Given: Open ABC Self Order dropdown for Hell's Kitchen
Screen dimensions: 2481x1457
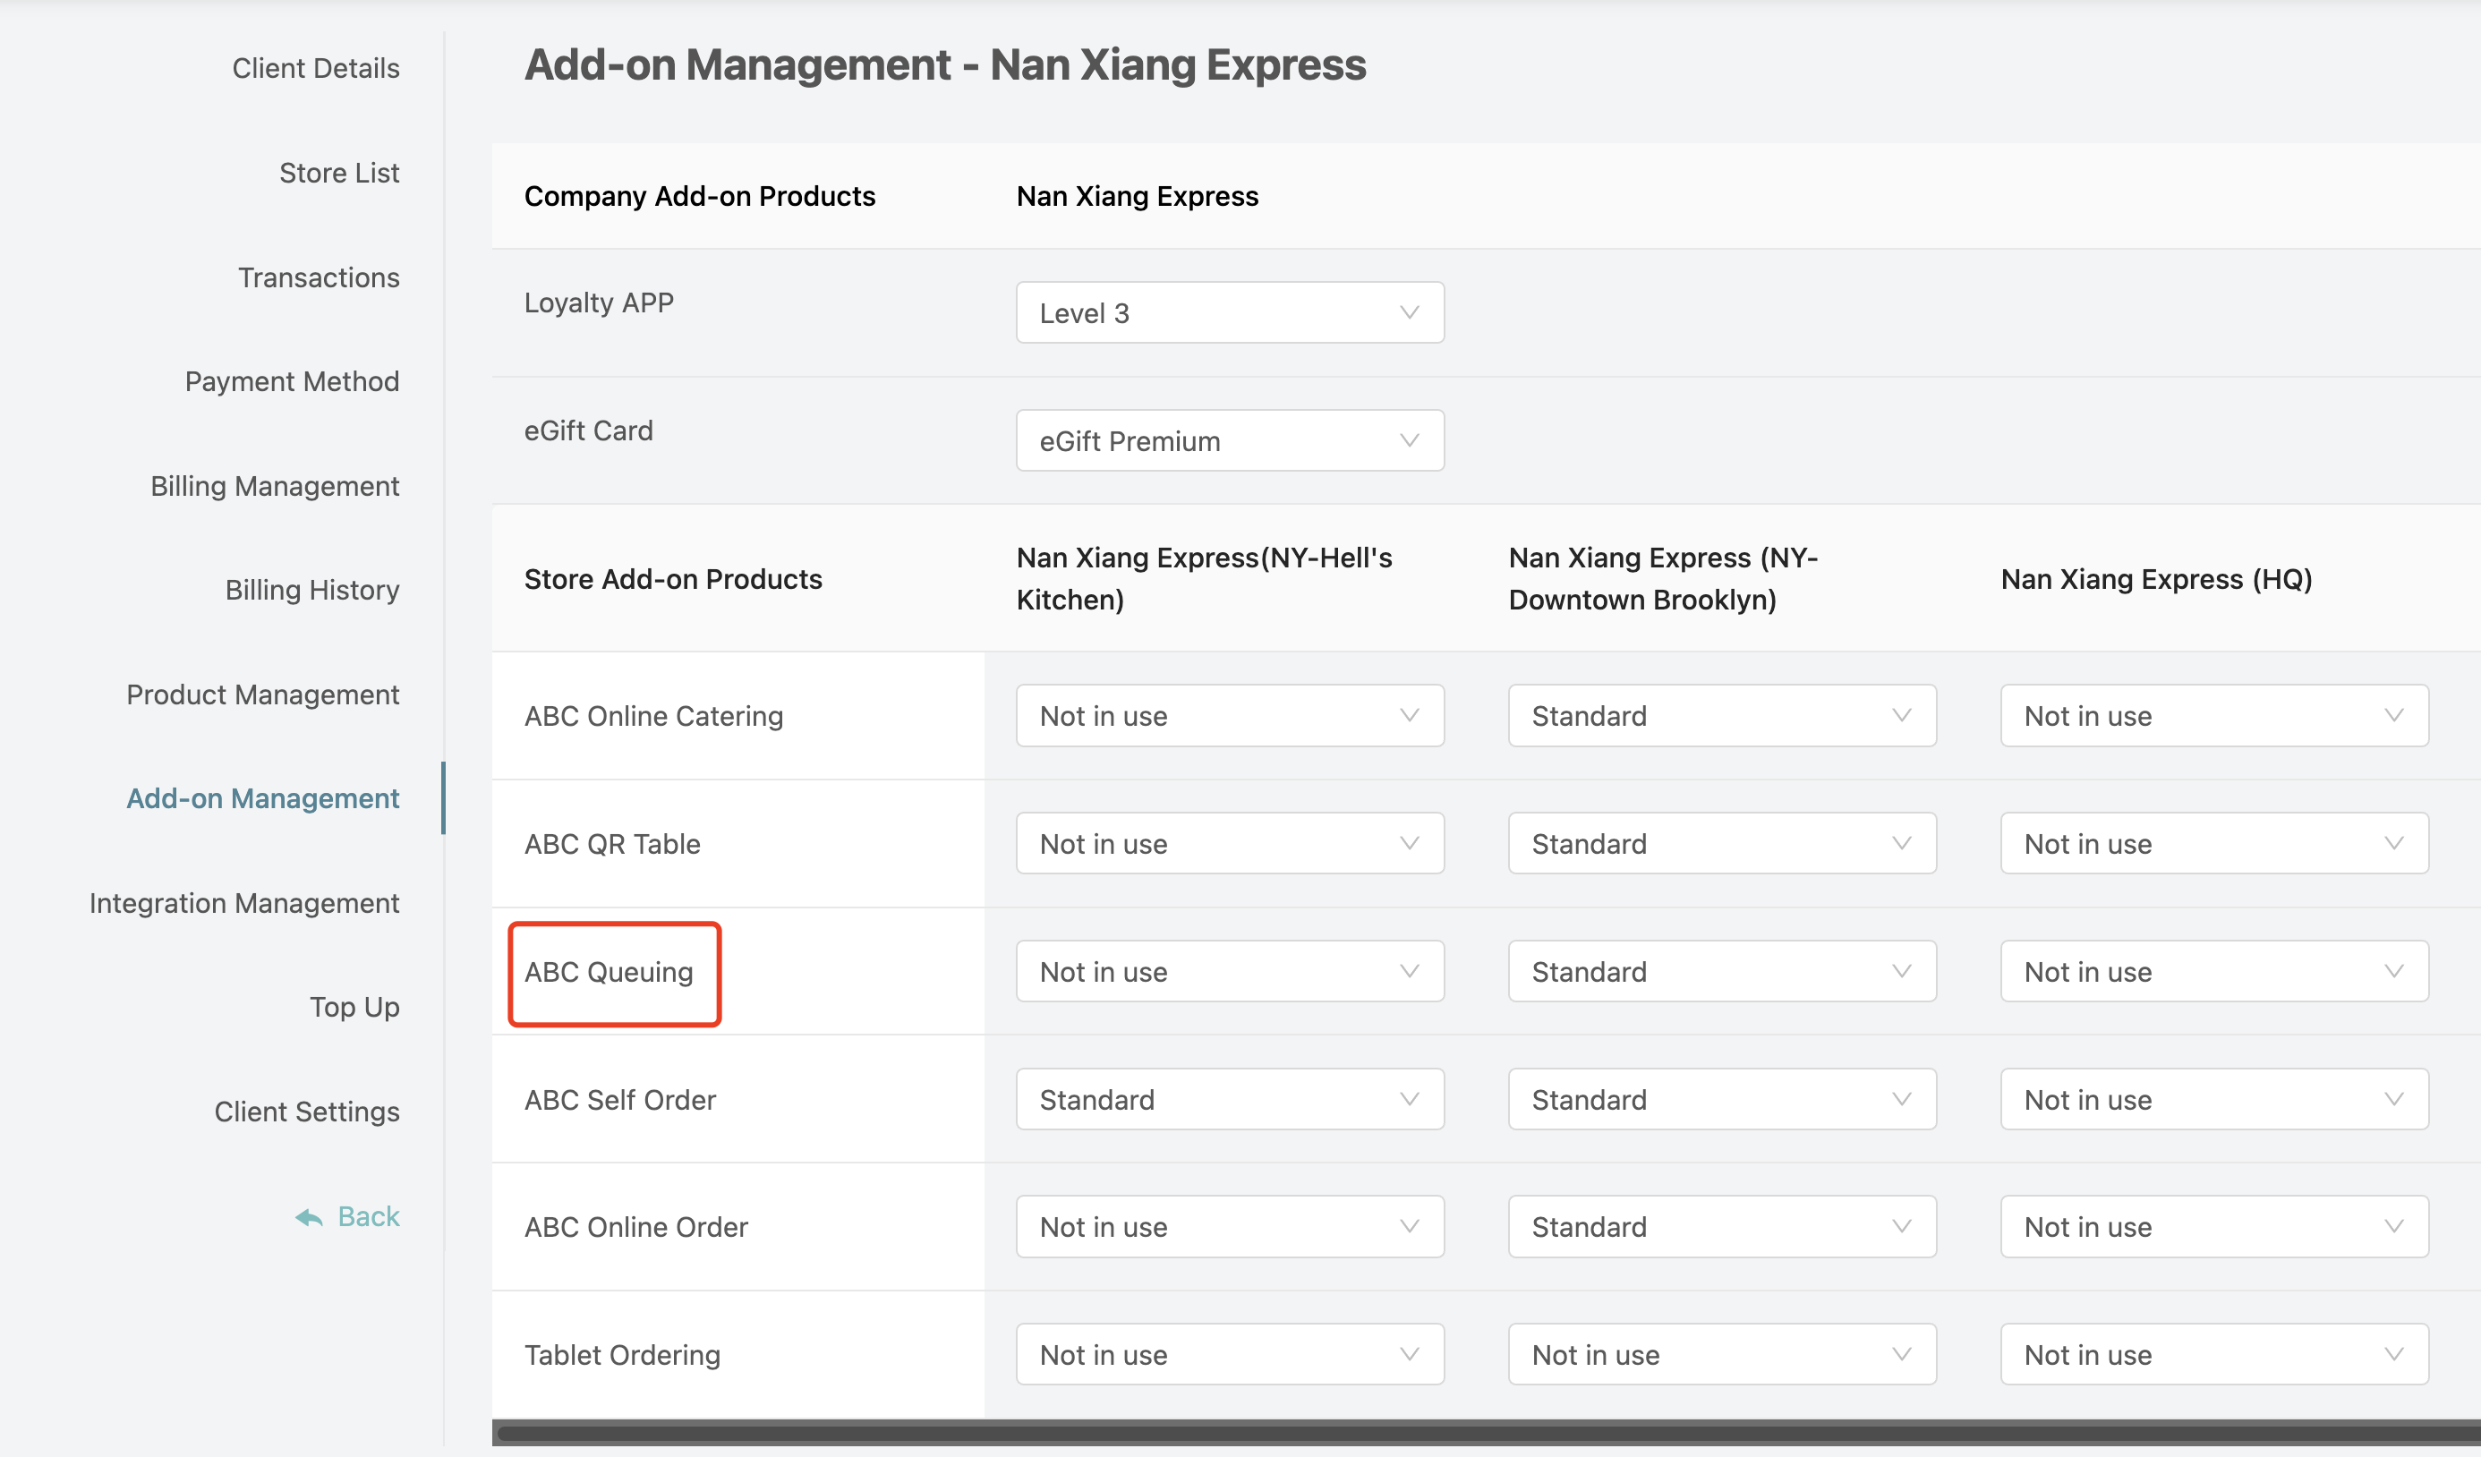Looking at the screenshot, I should coord(1230,1099).
